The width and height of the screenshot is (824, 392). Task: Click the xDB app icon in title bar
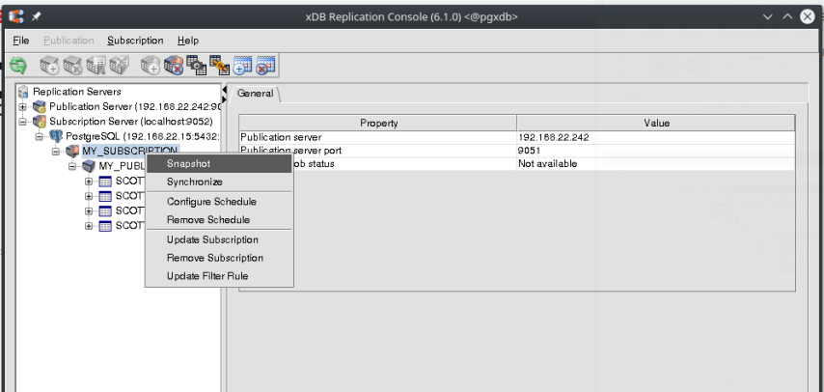pyautogui.click(x=16, y=16)
